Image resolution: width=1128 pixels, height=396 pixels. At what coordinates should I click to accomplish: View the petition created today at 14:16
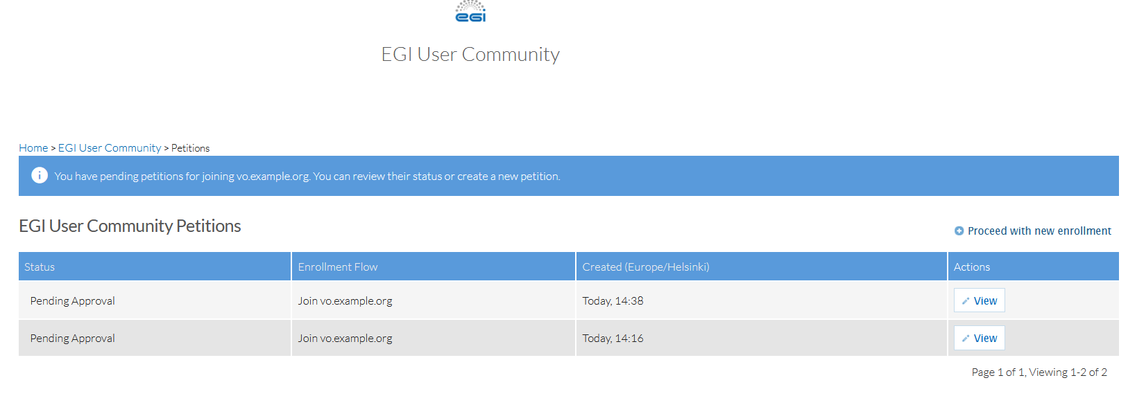(984, 339)
